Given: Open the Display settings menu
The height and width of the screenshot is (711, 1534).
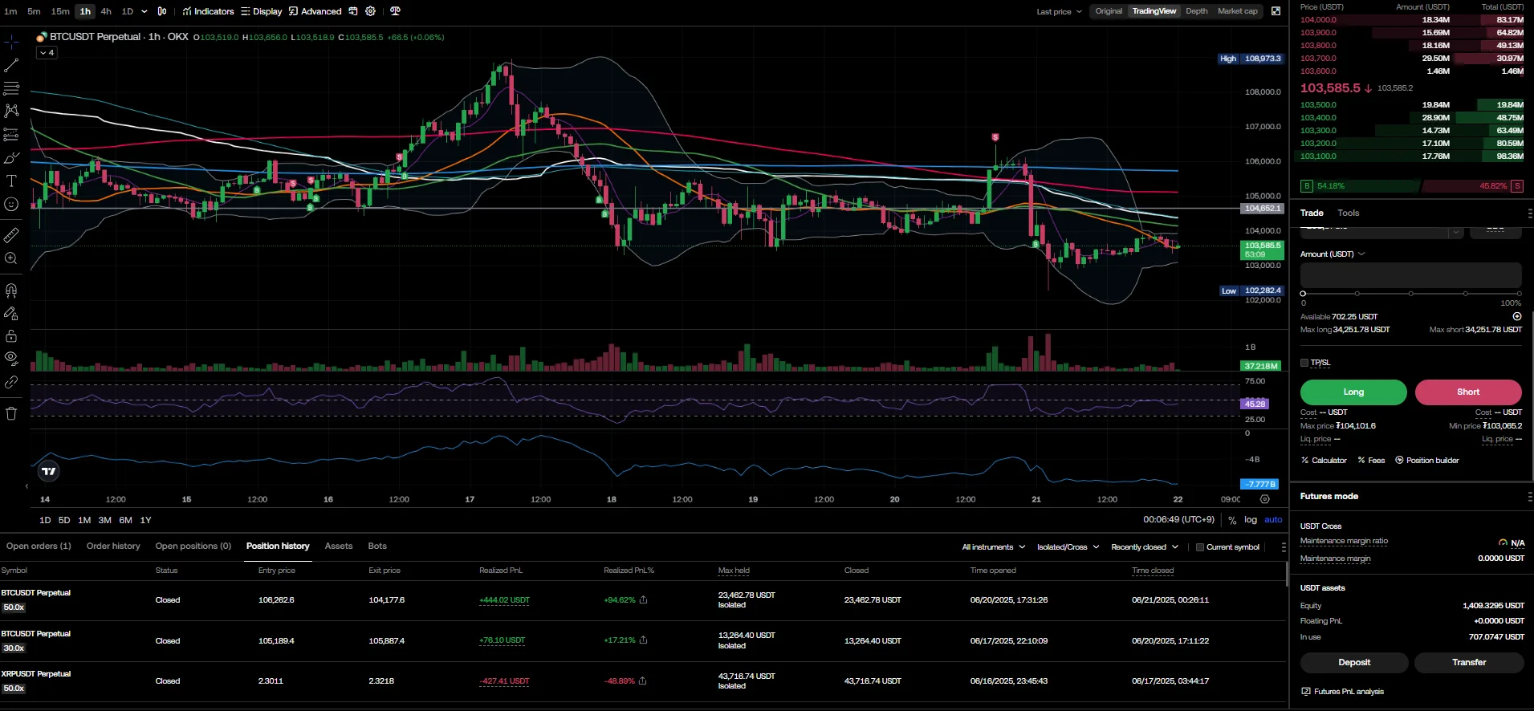Looking at the screenshot, I should point(262,11).
